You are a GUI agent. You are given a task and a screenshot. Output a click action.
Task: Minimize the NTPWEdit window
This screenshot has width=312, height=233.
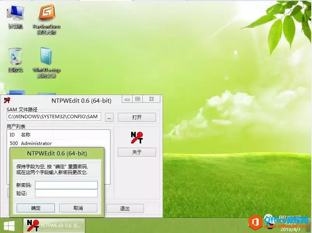coord(127,99)
